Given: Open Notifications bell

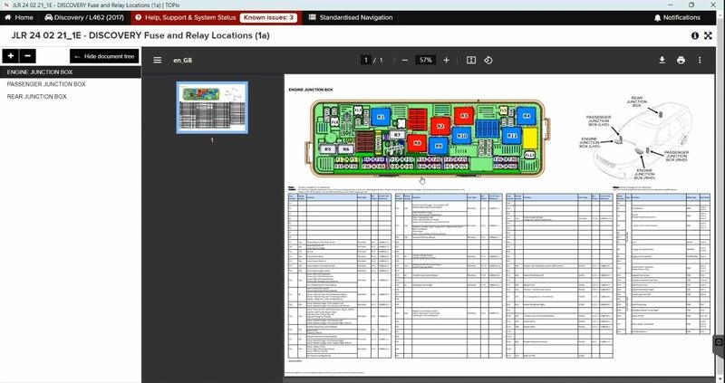Looking at the screenshot, I should (677, 17).
